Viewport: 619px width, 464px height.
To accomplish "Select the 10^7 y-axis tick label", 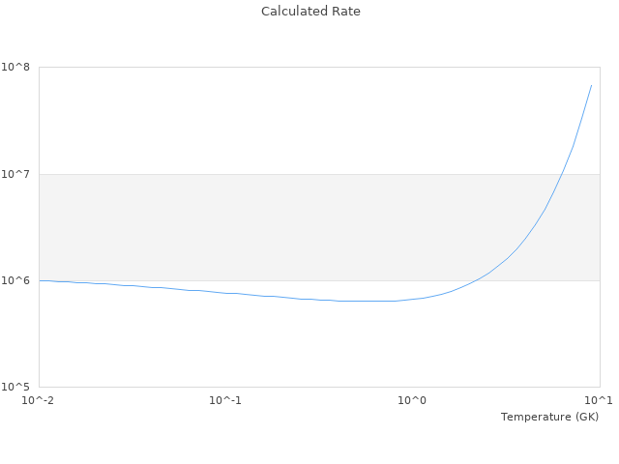I will pos(15,174).
